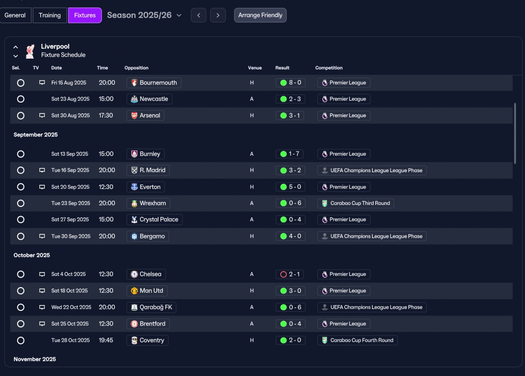
Task: Go to next season with right arrow
Action: [x=218, y=15]
